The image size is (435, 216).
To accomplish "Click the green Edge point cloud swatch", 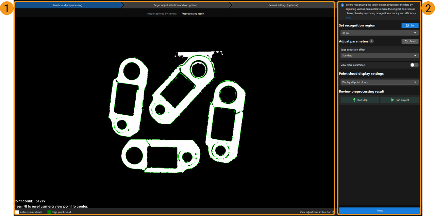I will coord(49,212).
